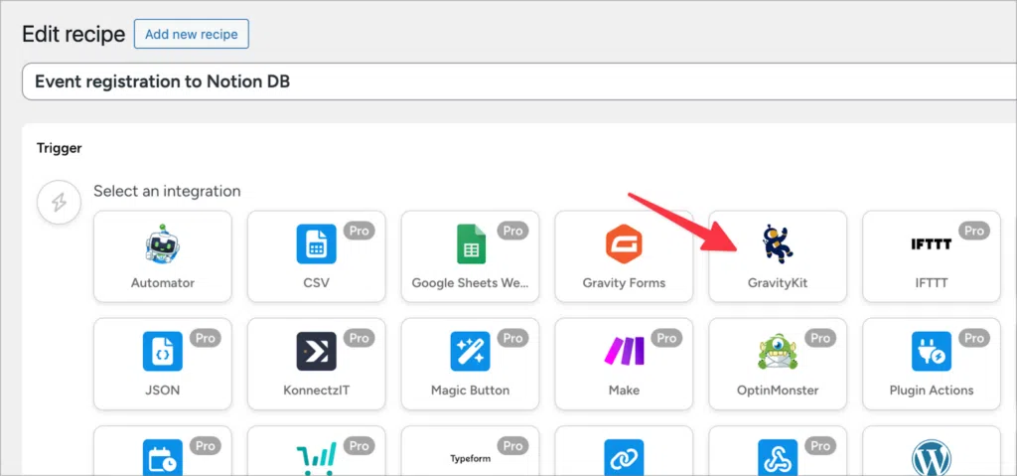Choose the CSV integration icon
Image resolution: width=1017 pixels, height=476 pixels.
317,244
